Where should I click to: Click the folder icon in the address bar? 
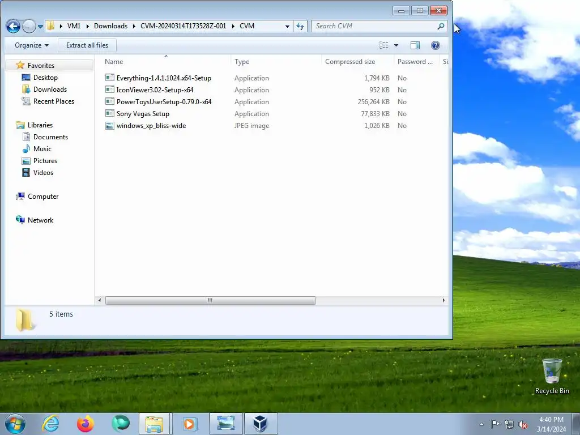coord(50,26)
